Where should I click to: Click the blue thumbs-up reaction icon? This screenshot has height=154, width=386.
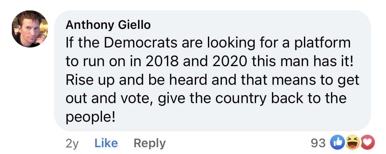point(338,143)
